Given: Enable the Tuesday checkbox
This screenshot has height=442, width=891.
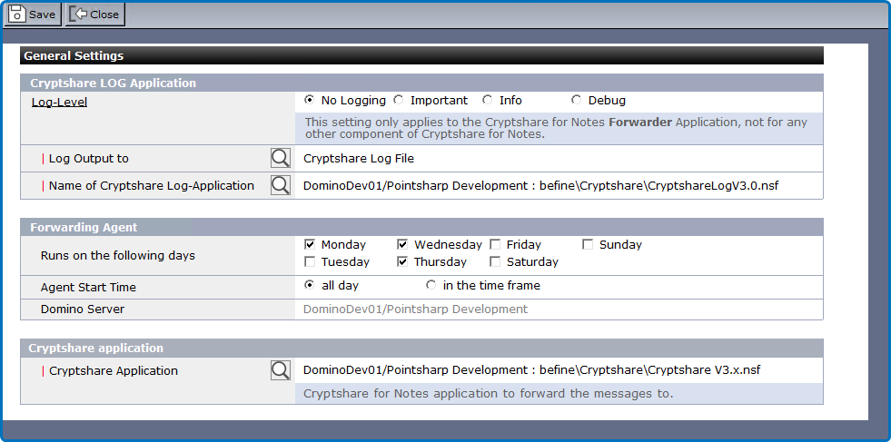Looking at the screenshot, I should 310,262.
